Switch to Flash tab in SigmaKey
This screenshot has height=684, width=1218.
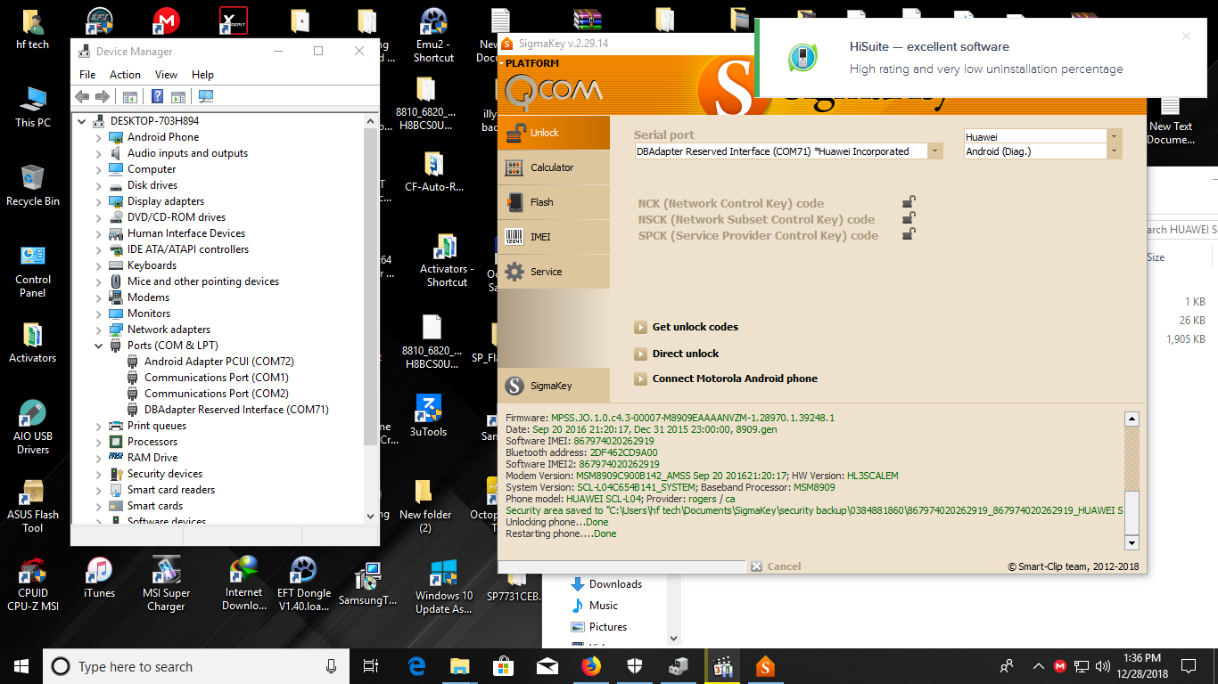click(x=554, y=202)
